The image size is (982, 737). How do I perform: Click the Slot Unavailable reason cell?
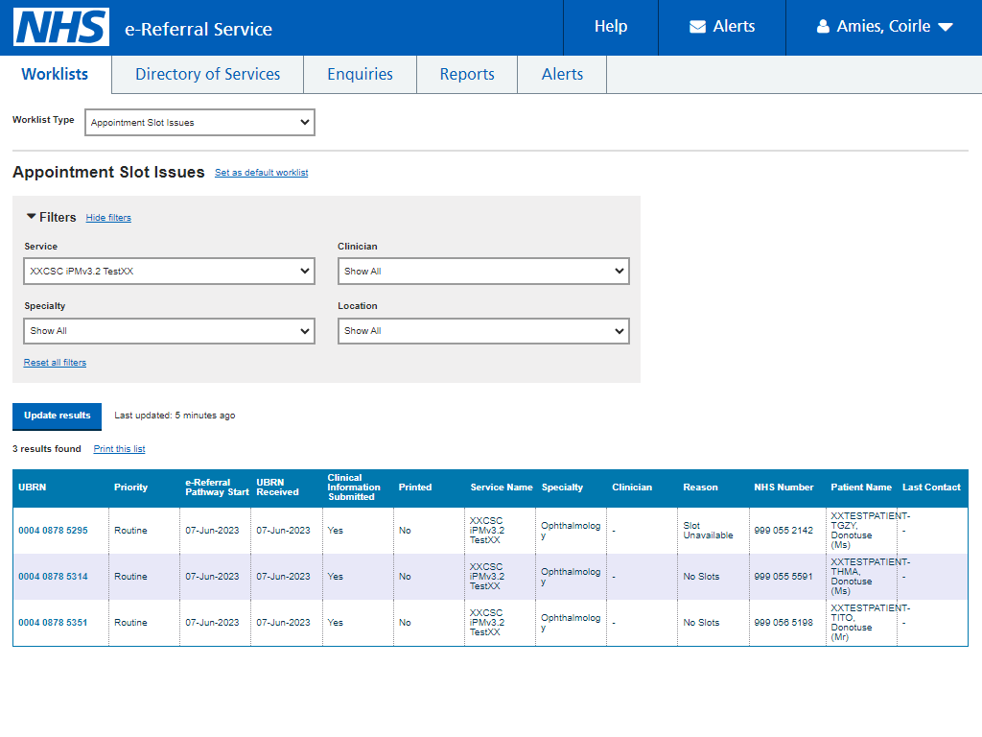(708, 530)
